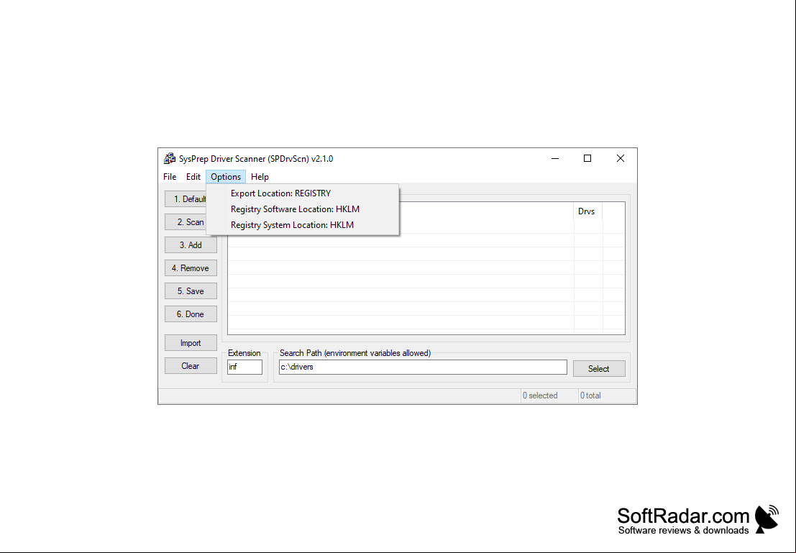Image resolution: width=796 pixels, height=553 pixels.
Task: Choose Registry Software Location: HKLM
Action: tap(303, 209)
